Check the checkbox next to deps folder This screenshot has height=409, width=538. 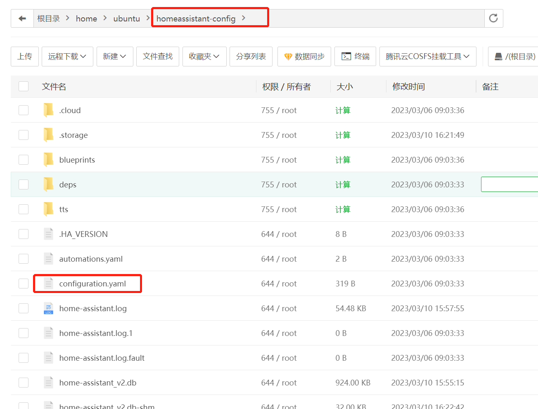24,184
